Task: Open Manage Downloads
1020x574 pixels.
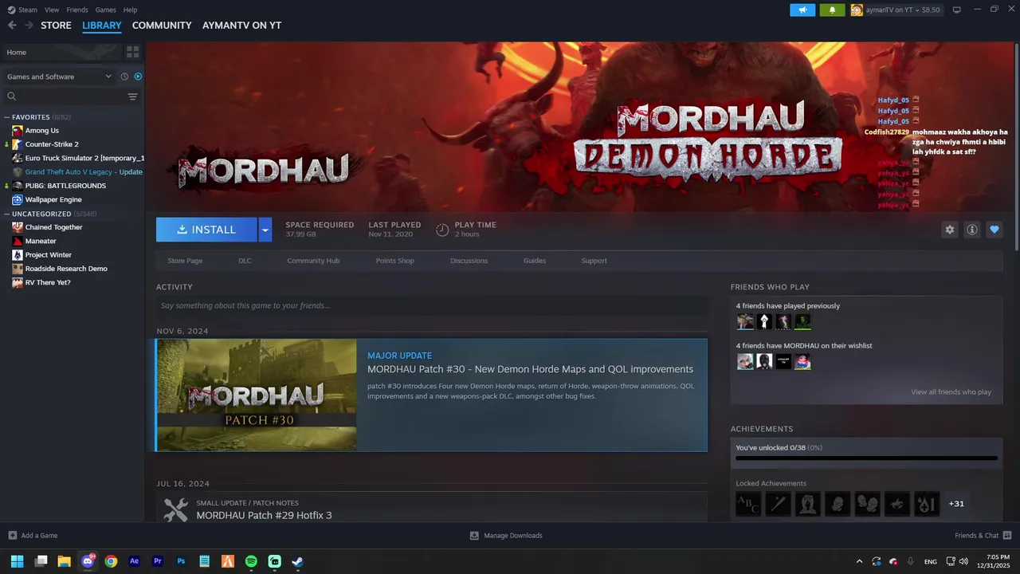Action: (x=506, y=535)
